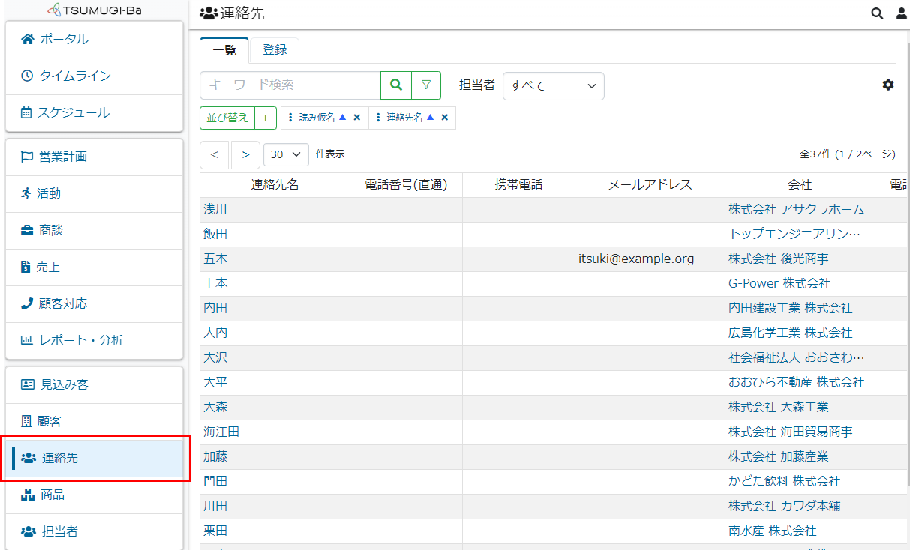
Task: Open contact 大平
Action: [x=215, y=383]
